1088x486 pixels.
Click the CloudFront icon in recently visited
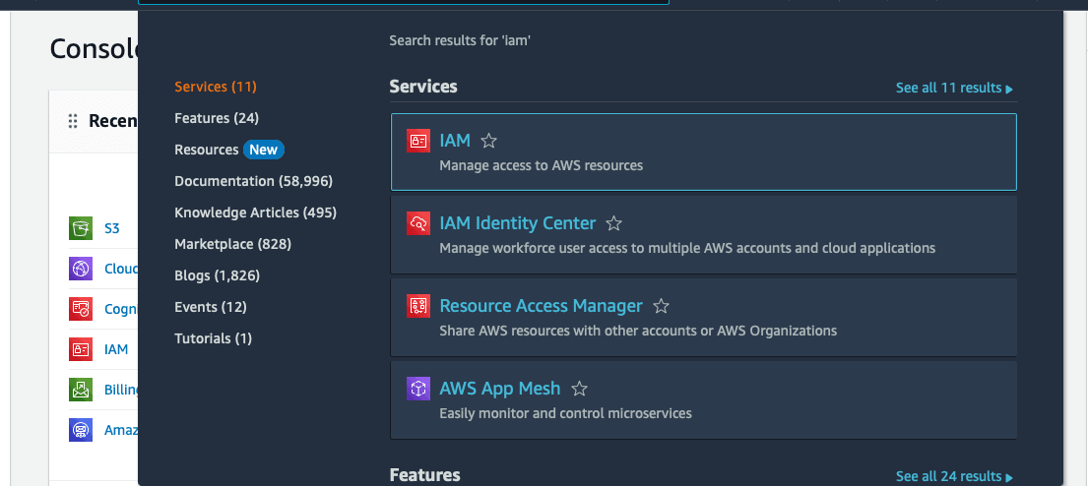point(81,269)
